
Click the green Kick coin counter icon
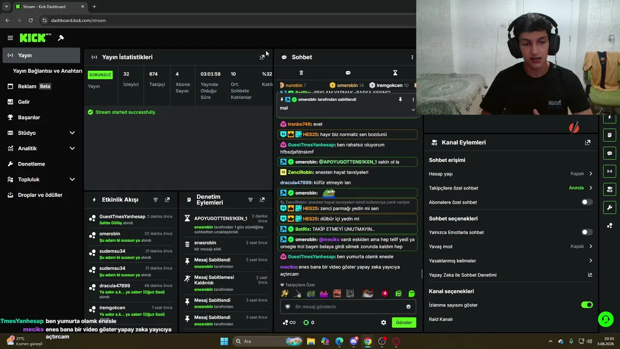(x=306, y=322)
